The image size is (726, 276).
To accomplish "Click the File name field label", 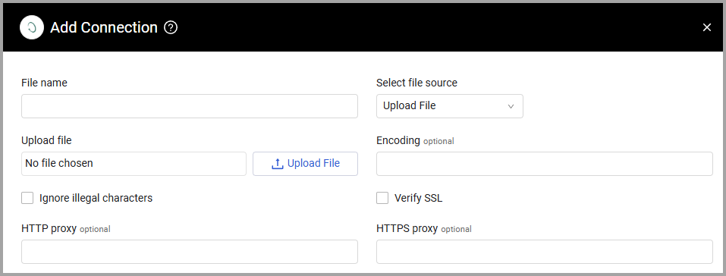I will coord(45,83).
